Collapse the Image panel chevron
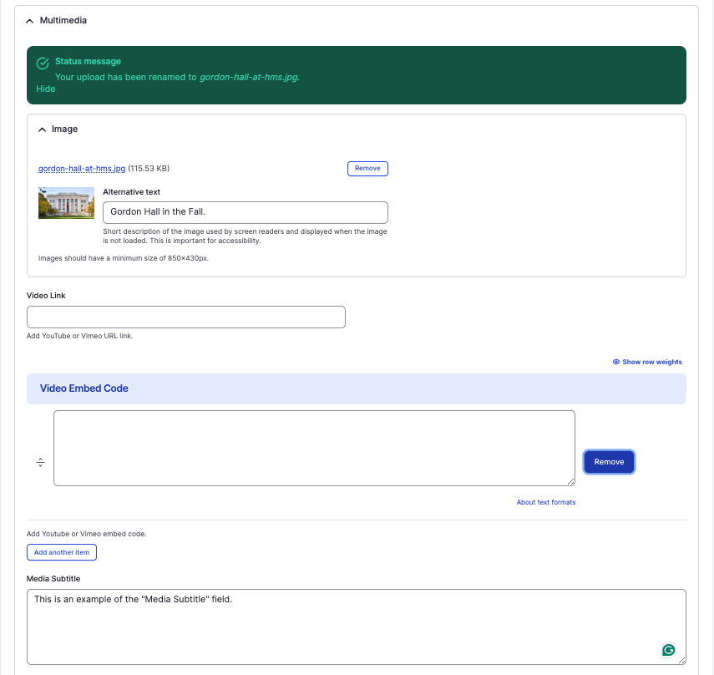Viewport: 714px width, 675px height. point(43,129)
